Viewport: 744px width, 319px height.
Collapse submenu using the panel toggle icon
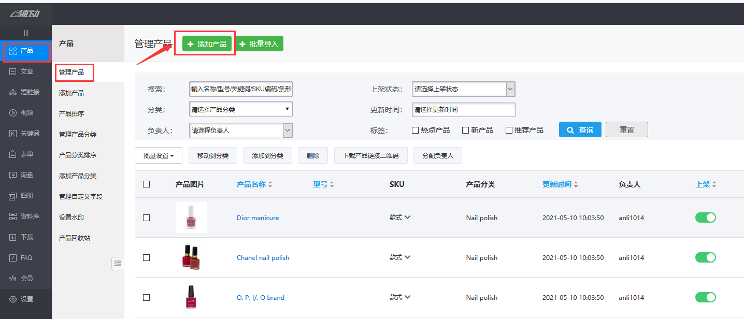[118, 263]
